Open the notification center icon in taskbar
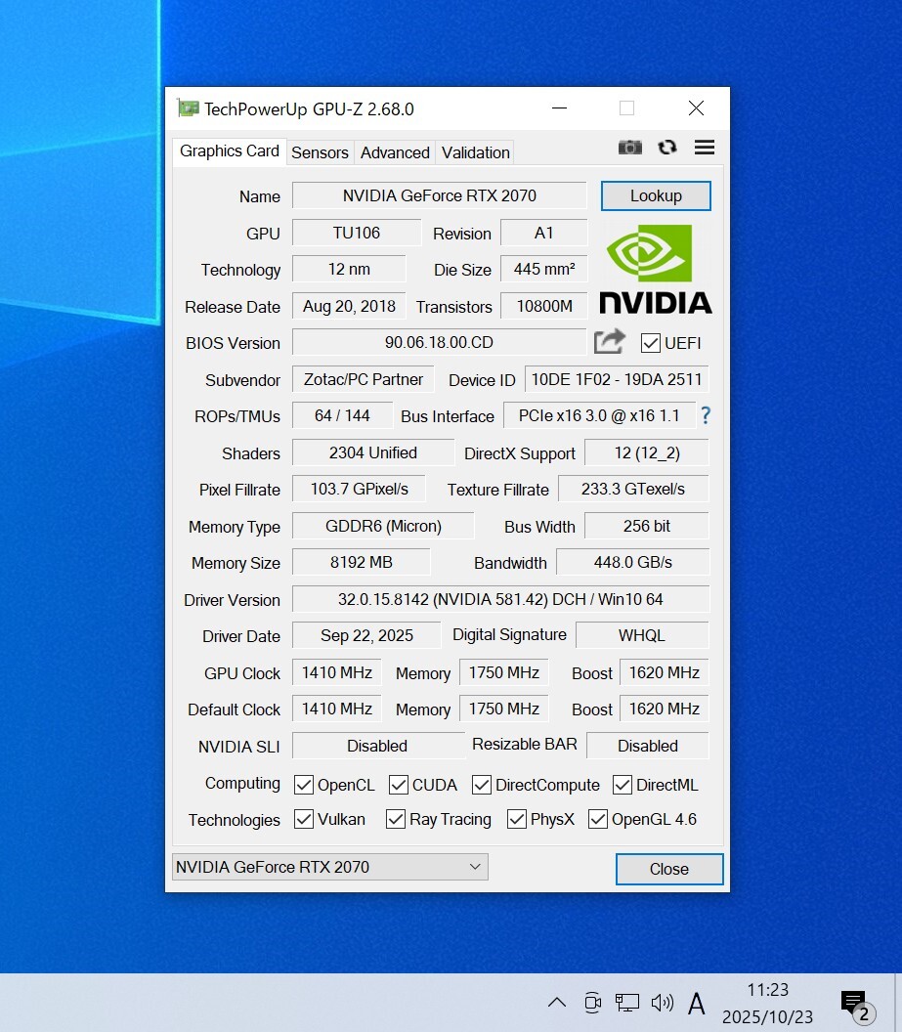This screenshot has height=1032, width=902. pos(854,1002)
